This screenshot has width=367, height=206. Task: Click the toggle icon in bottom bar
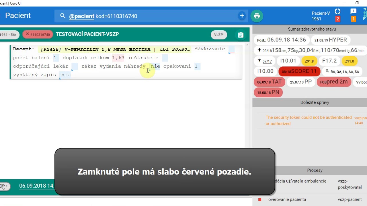point(5,187)
